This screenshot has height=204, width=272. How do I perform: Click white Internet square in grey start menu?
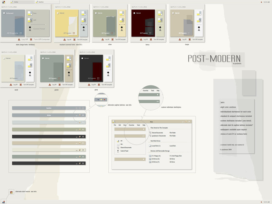tap(82, 58)
